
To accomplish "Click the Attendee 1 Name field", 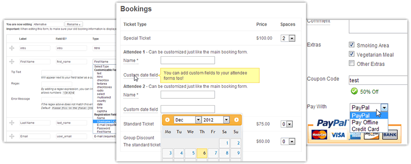I will coord(188,60).
